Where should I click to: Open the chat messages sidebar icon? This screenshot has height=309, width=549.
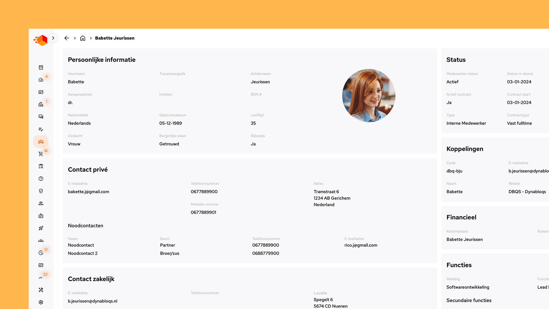(x=41, y=117)
